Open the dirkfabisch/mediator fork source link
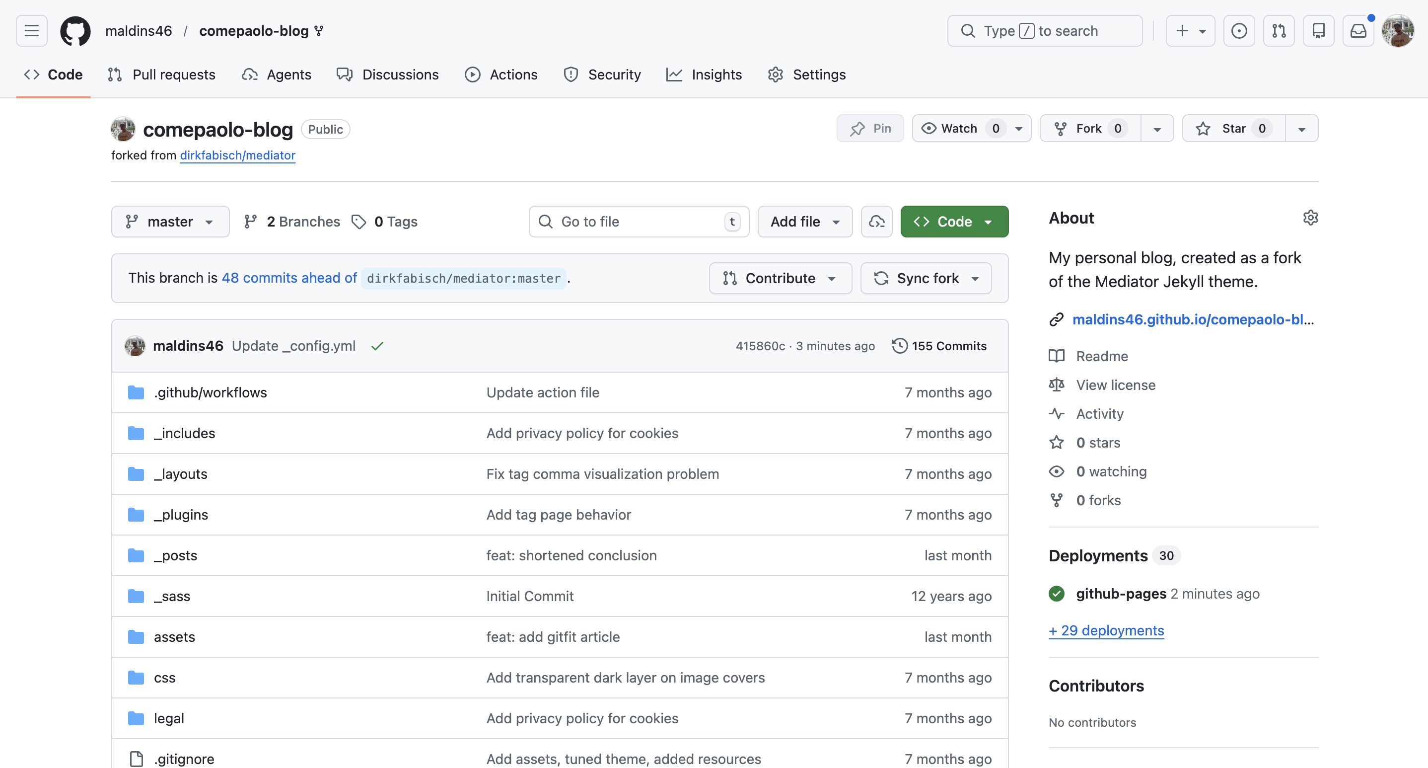Image resolution: width=1428 pixels, height=768 pixels. point(237,155)
